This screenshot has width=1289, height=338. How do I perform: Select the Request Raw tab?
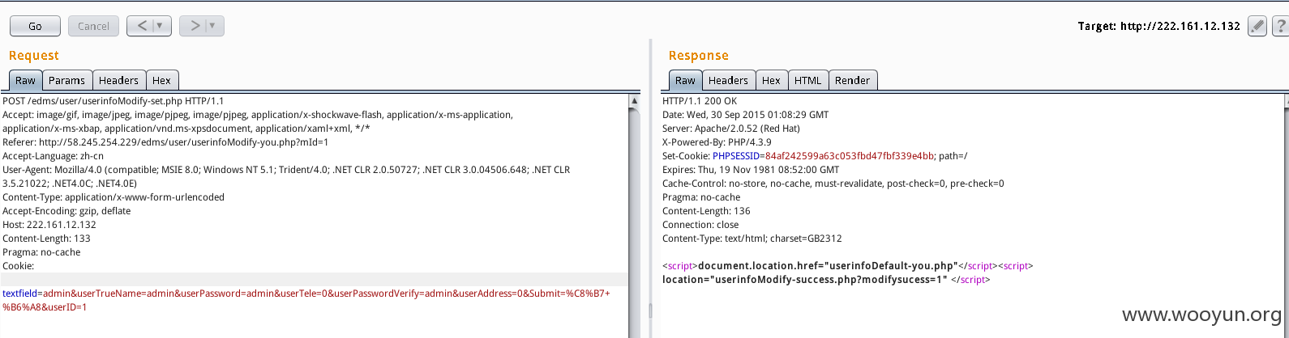pyautogui.click(x=25, y=80)
